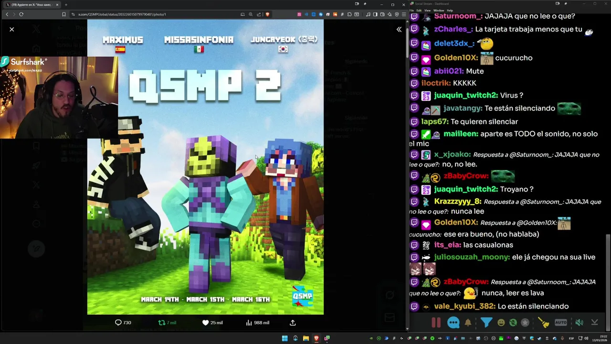The width and height of the screenshot is (611, 344).
Task: Open the zoom magnifier in address bar
Action: 251,14
